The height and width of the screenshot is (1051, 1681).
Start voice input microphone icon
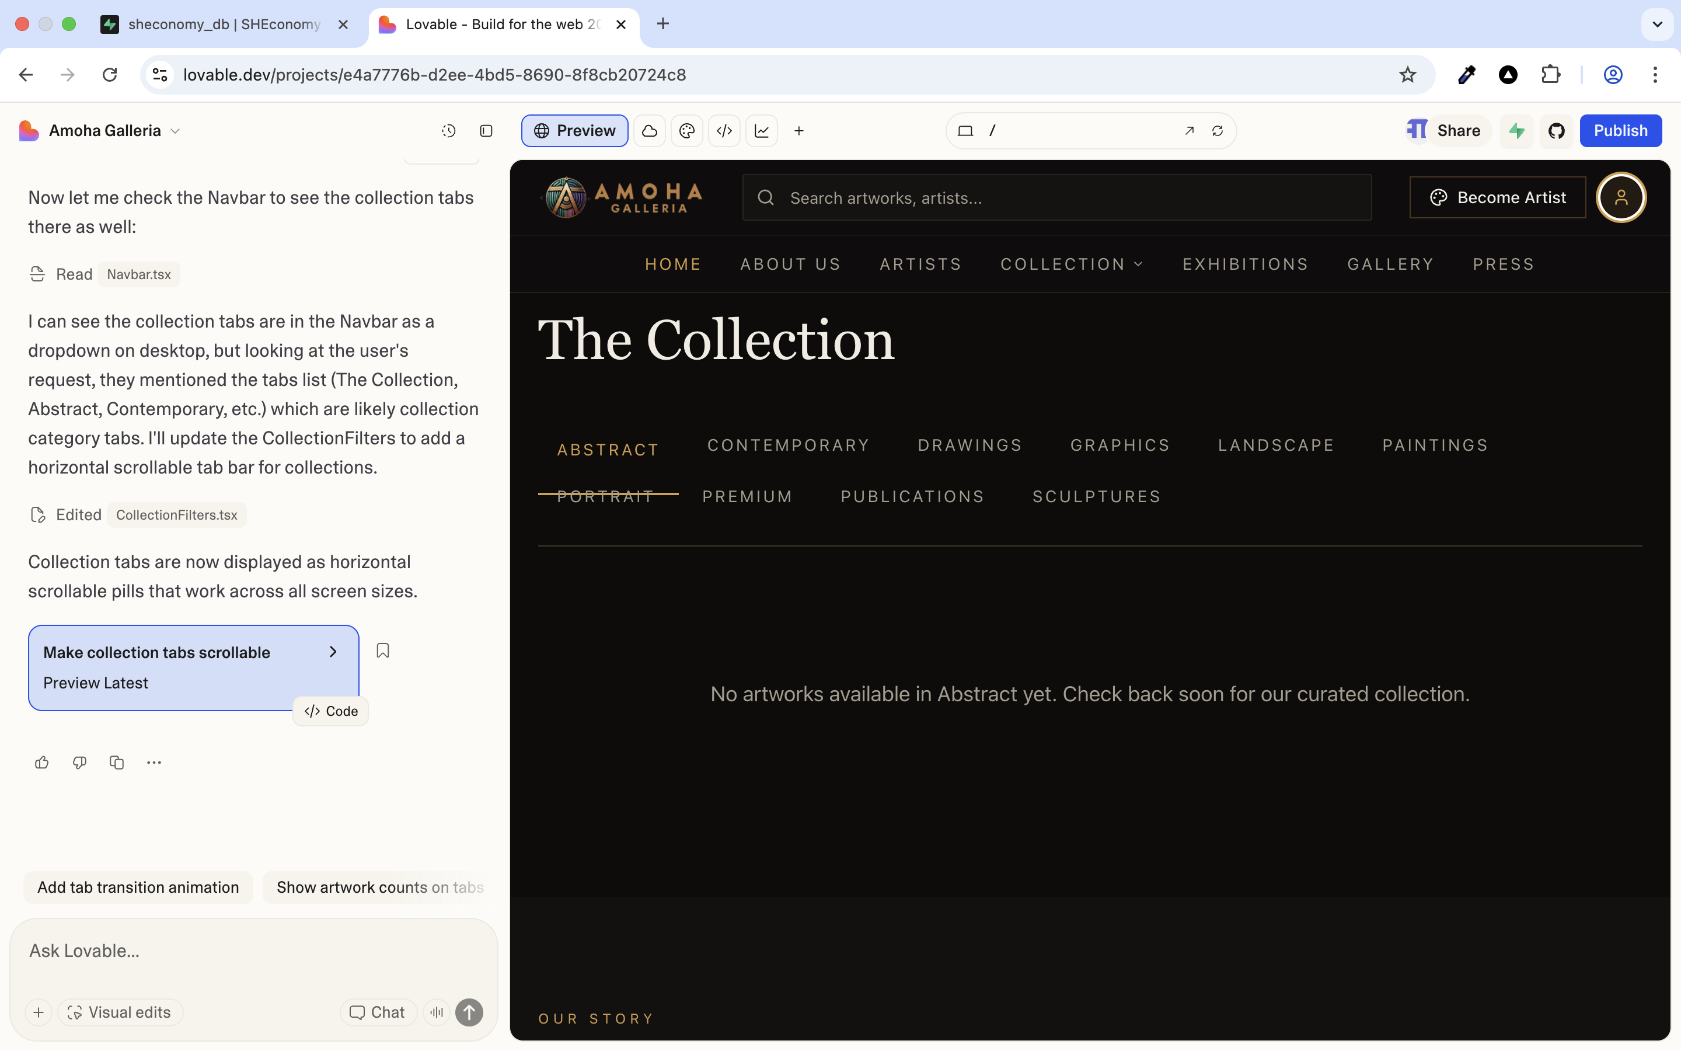pyautogui.click(x=437, y=1012)
